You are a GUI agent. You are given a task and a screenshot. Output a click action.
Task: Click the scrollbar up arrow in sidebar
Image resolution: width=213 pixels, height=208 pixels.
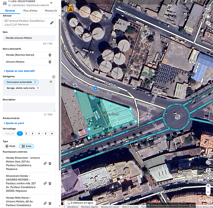pos(60,16)
